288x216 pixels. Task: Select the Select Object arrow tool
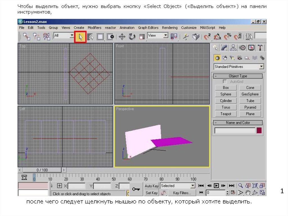[x=80, y=37]
